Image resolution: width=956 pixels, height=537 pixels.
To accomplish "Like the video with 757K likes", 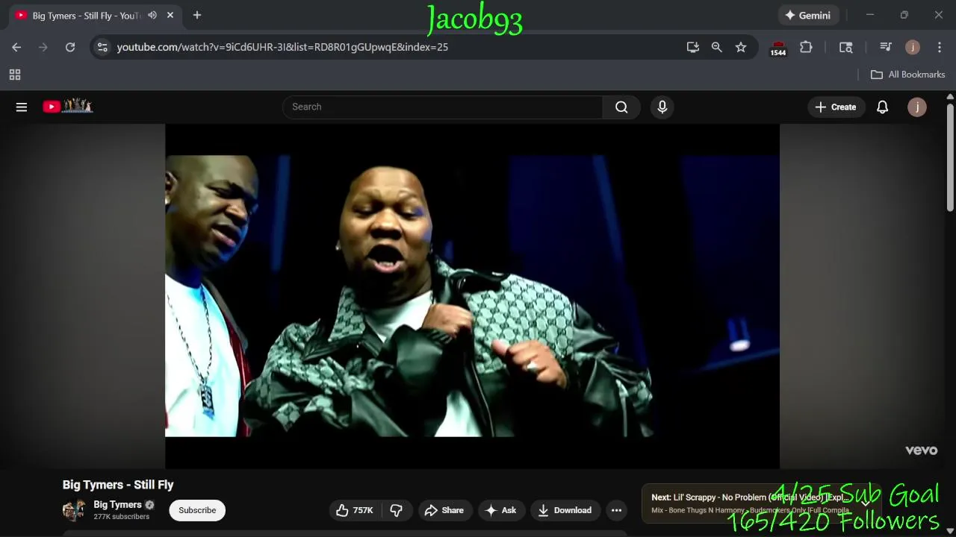I will (355, 510).
